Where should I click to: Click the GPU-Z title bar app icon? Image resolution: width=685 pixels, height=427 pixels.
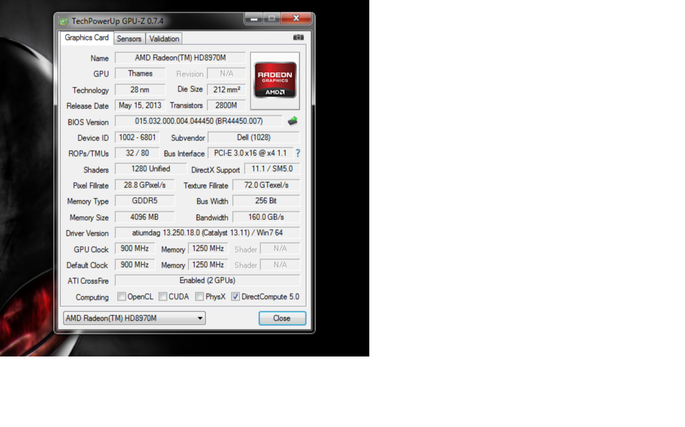(x=64, y=21)
